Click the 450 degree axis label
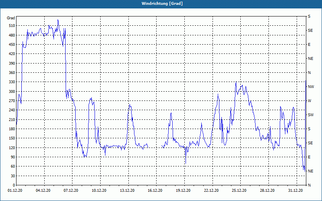This screenshot has width=322, height=201. tap(12, 45)
